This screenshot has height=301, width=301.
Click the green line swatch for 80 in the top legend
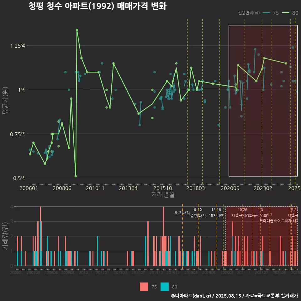[285, 13]
